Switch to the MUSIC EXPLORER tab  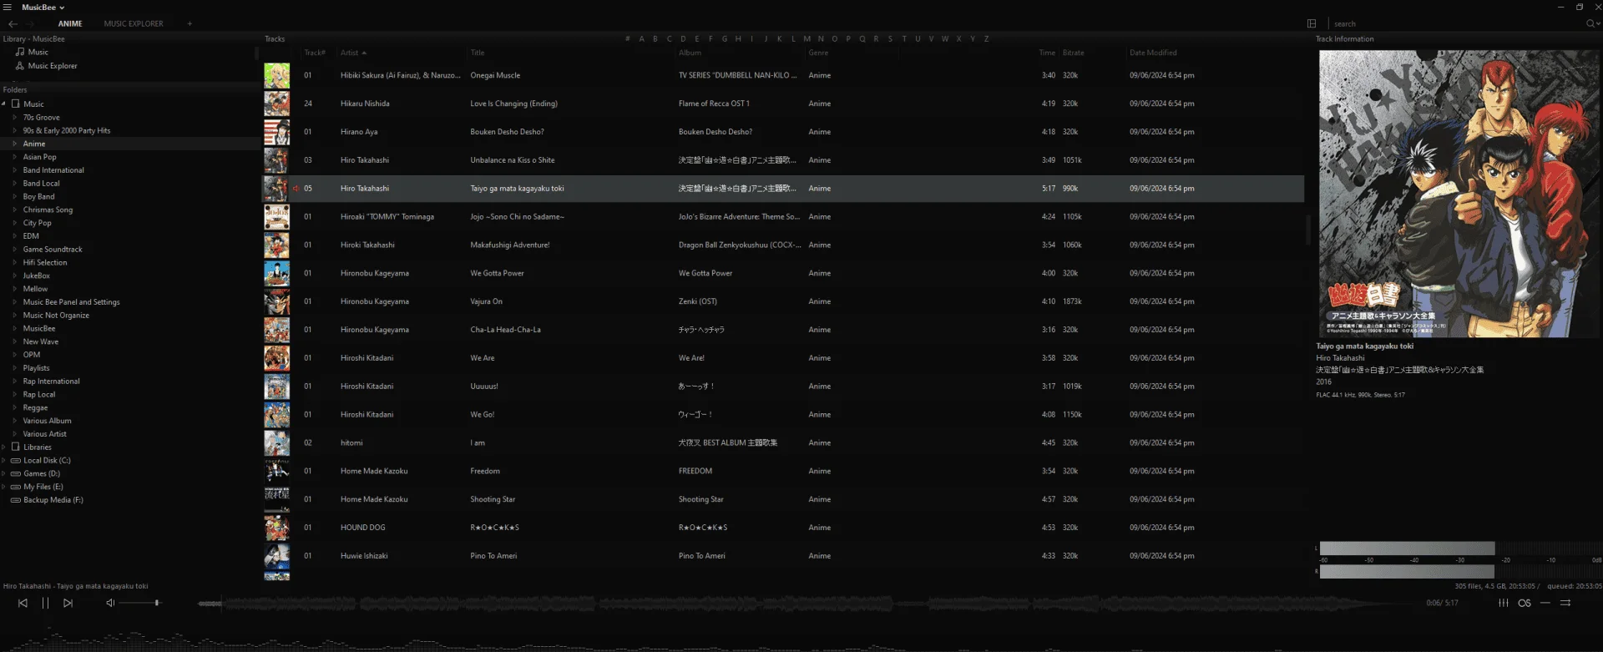[x=134, y=23]
